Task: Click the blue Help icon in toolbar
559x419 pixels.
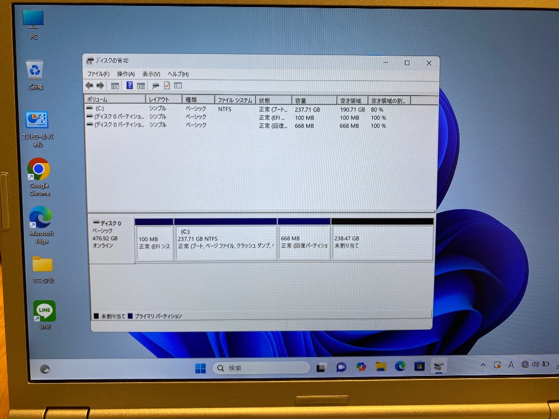Action: 130,86
